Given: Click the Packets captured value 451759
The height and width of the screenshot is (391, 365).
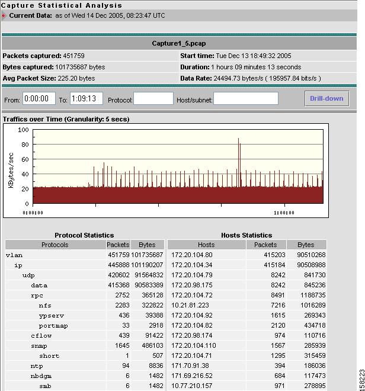Looking at the screenshot, I should (x=74, y=56).
